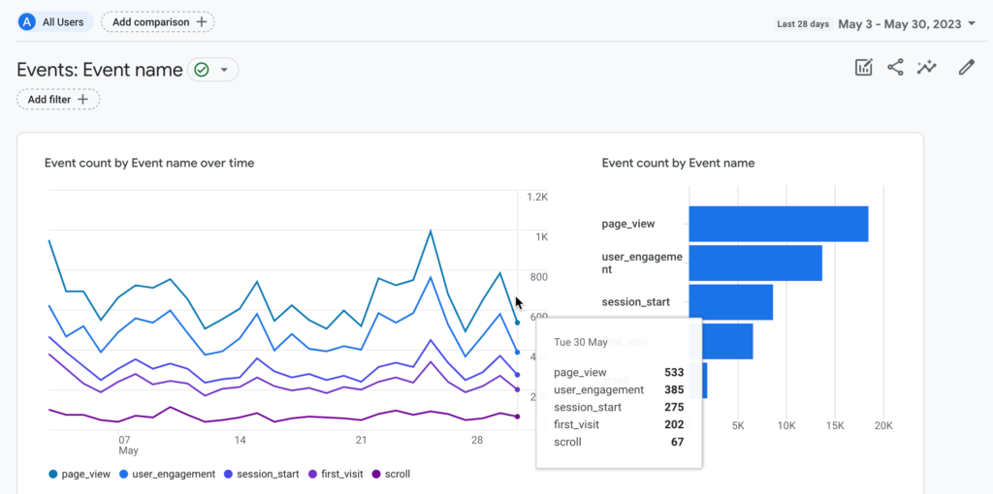This screenshot has width=993, height=494.
Task: Toggle session_start series in chart legend
Action: tap(261, 474)
